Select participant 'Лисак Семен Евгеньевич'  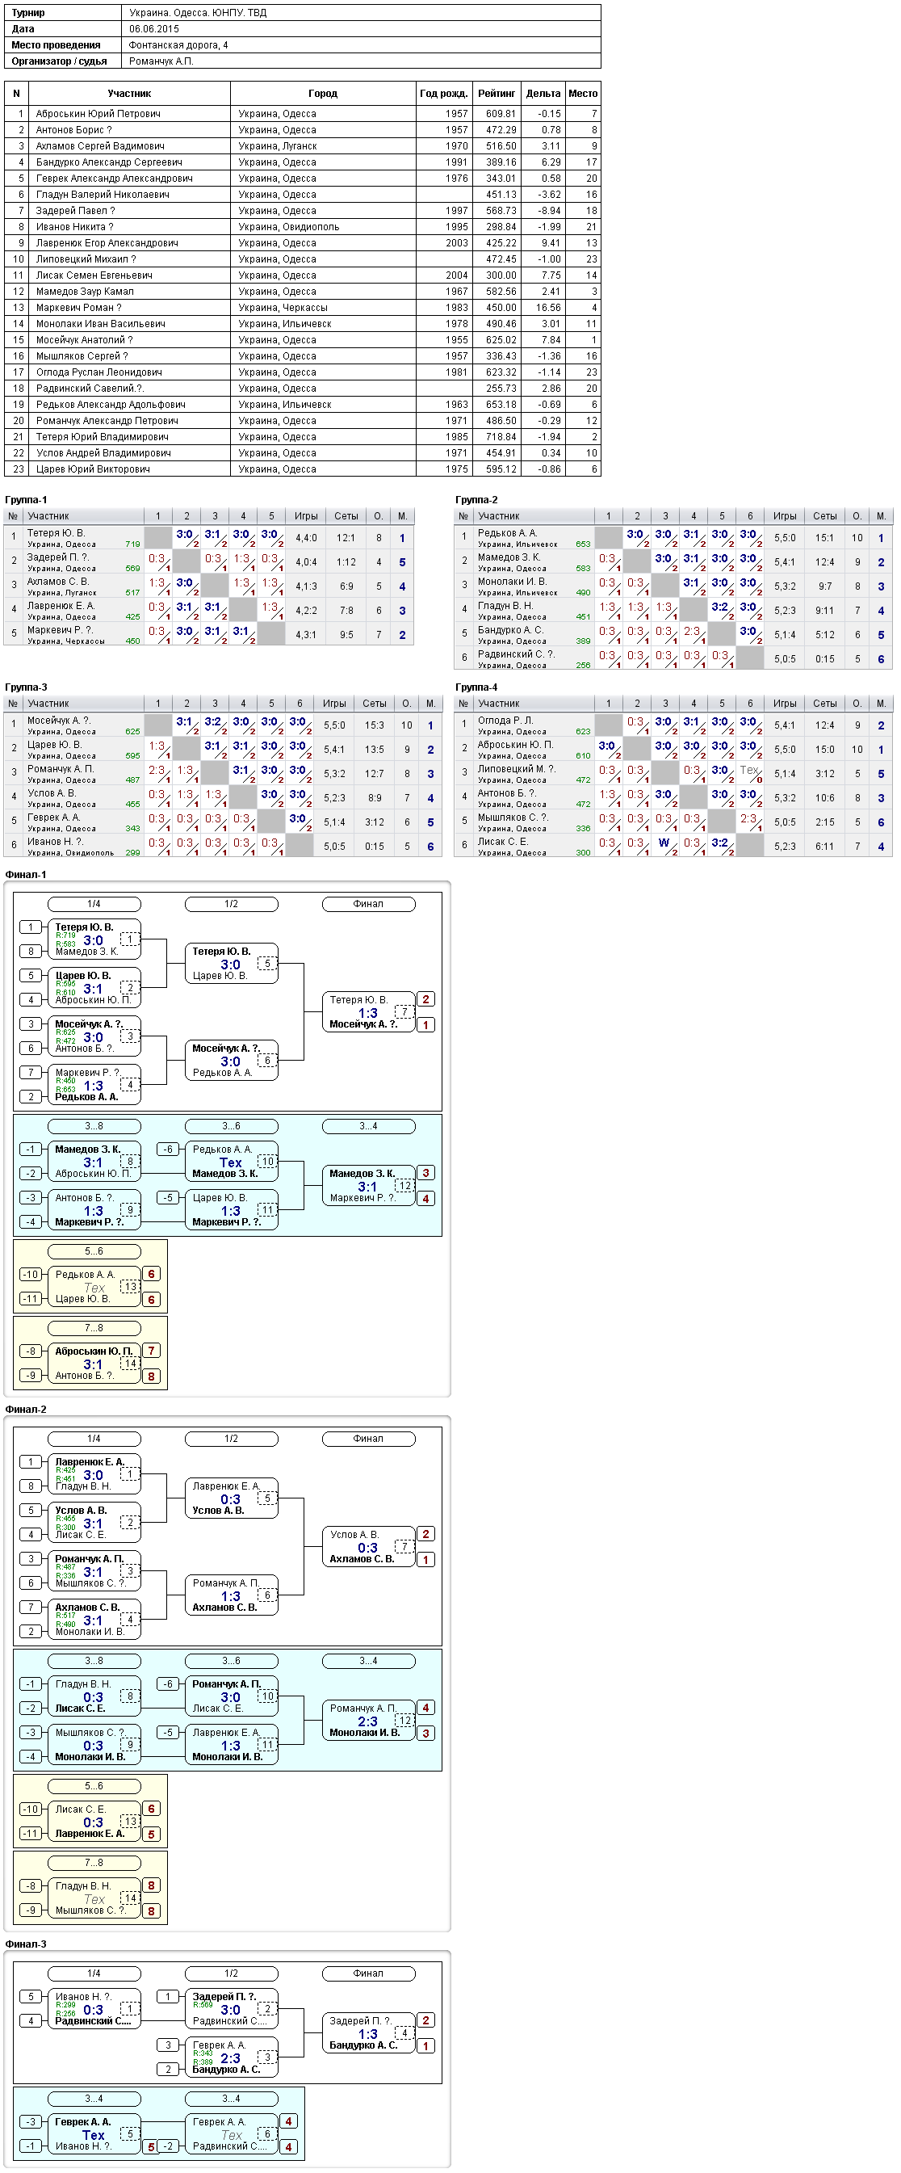click(x=94, y=275)
